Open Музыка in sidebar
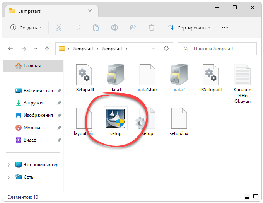Screen dimensions: 263x203 click(28, 128)
